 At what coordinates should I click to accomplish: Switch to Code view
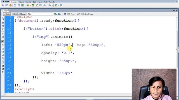point(7,14)
